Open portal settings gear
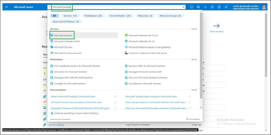The width and height of the screenshot is (271, 135). click(212, 7)
